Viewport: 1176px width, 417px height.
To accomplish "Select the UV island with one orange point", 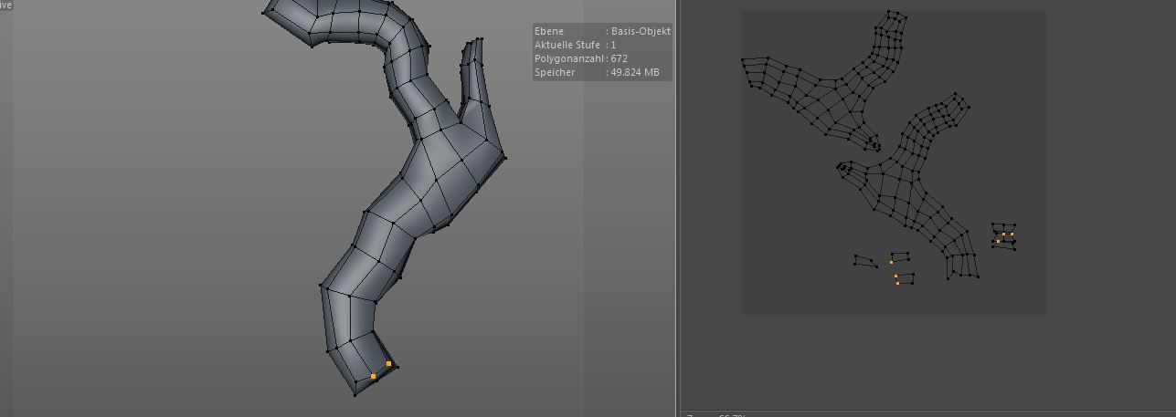I will point(900,257).
